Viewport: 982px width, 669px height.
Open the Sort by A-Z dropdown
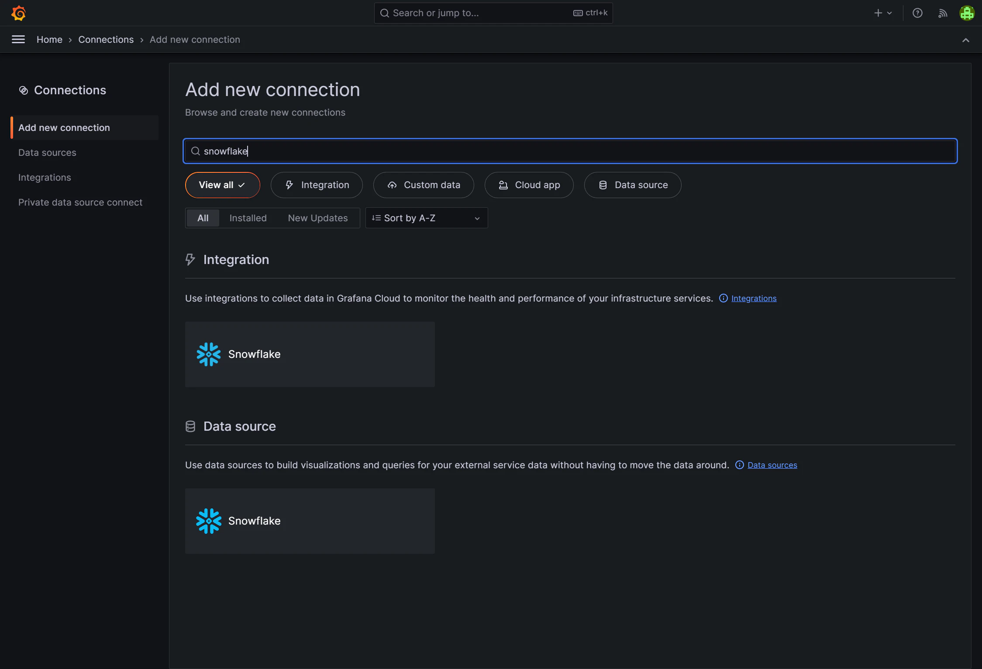point(426,218)
